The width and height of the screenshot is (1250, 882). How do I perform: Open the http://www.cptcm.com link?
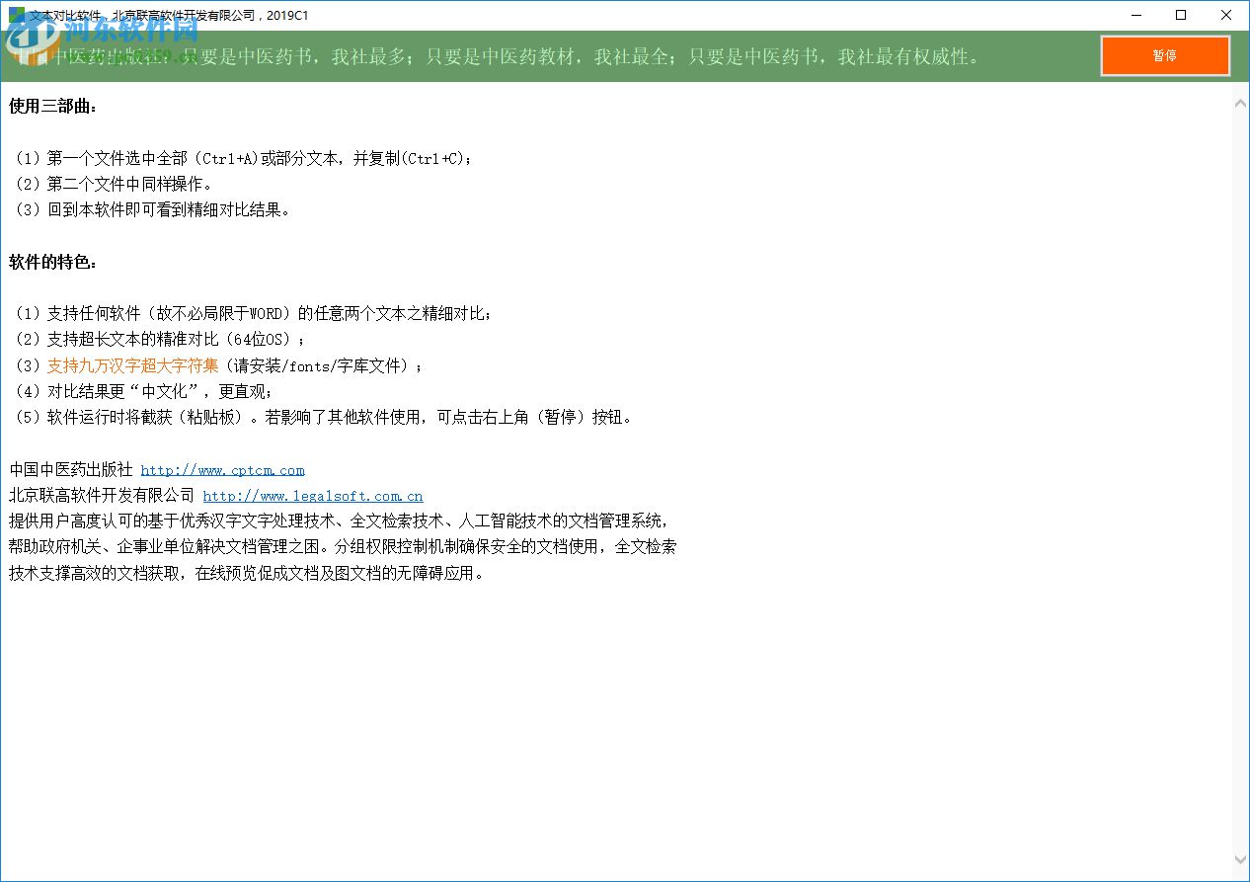(222, 469)
